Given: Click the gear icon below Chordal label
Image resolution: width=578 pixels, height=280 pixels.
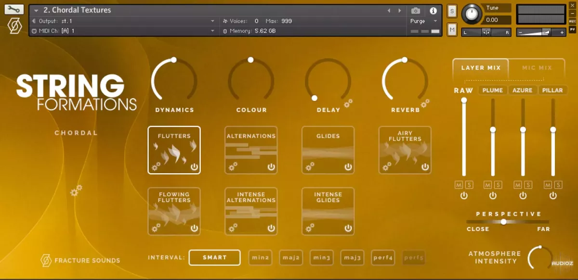Looking at the screenshot, I should coord(76,191).
